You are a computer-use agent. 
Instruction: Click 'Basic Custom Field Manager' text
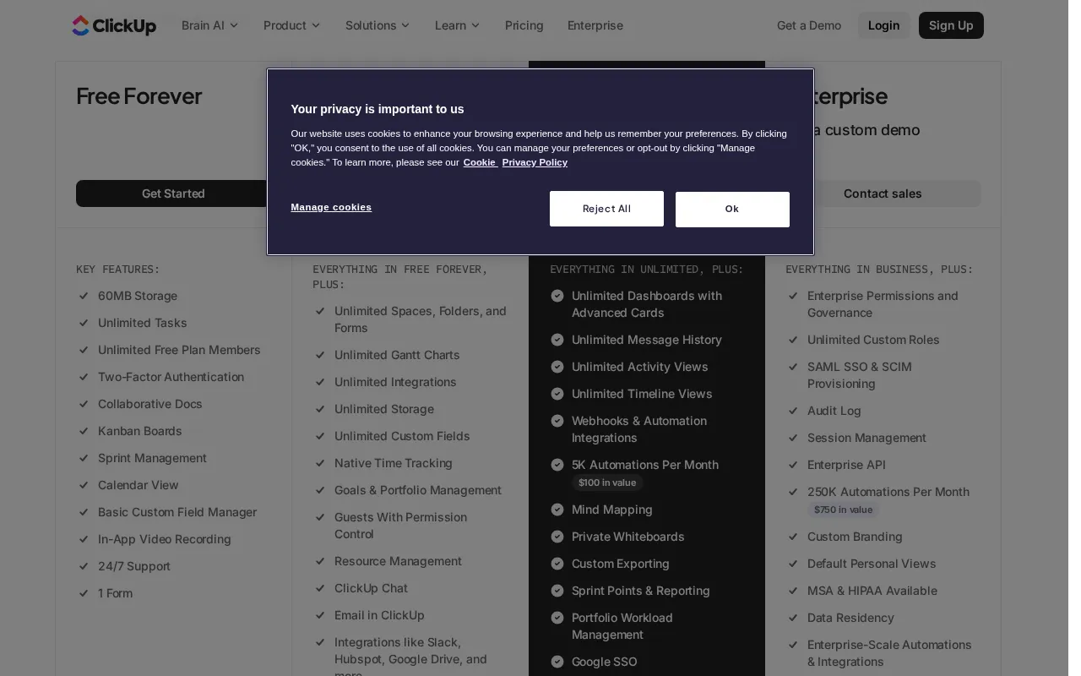177,512
